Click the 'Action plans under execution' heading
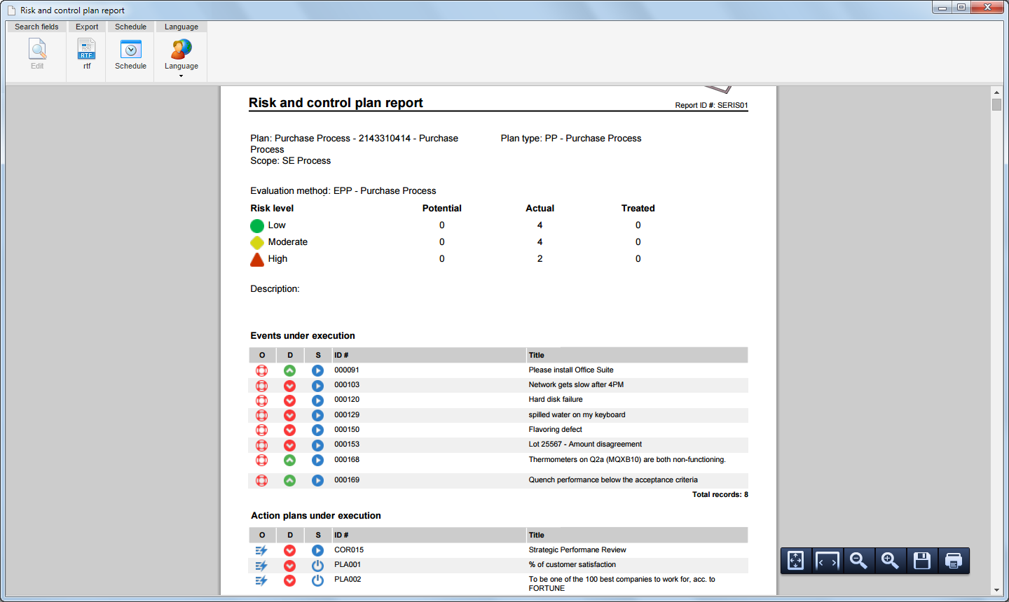This screenshot has width=1009, height=602. (316, 516)
